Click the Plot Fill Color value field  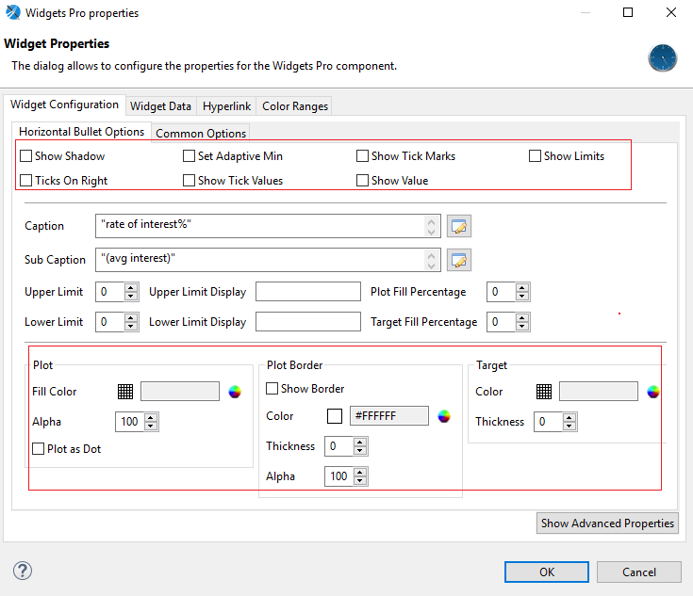(180, 392)
